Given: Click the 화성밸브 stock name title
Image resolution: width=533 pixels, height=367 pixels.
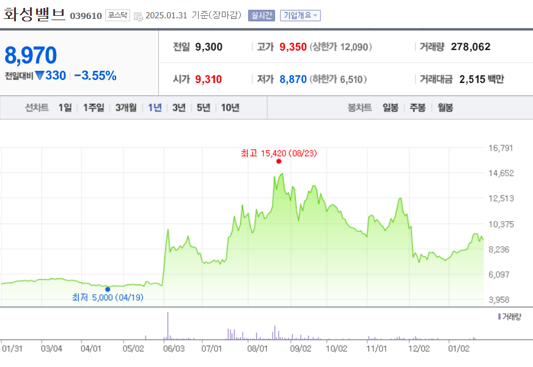Looking at the screenshot, I should 34,15.
